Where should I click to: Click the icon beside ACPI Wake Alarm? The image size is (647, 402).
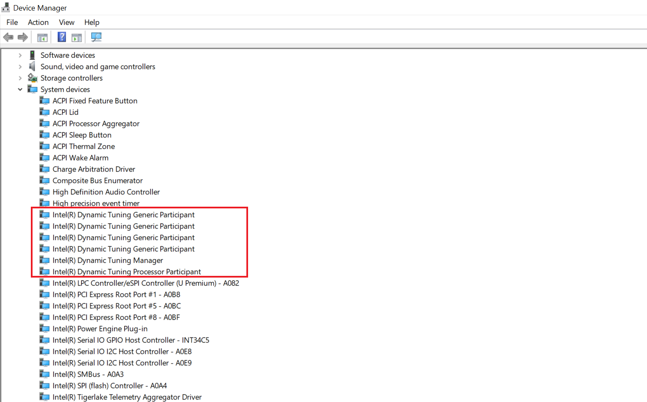44,157
